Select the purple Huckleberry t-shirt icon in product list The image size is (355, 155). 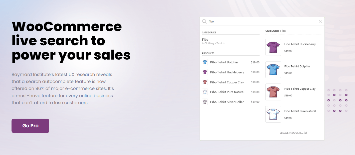tap(205, 72)
